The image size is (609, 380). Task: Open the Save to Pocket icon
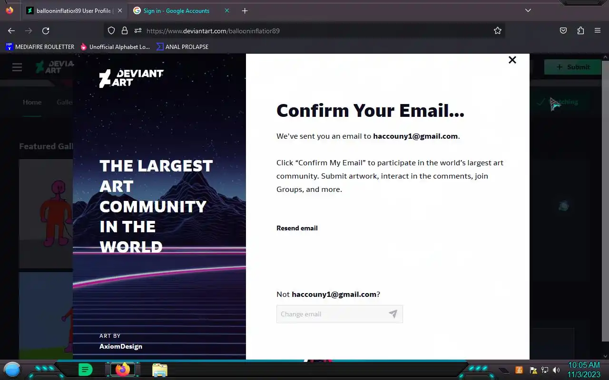[563, 30]
